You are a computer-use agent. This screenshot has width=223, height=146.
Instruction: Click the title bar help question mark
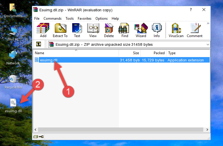pyautogui.click(x=191, y=10)
